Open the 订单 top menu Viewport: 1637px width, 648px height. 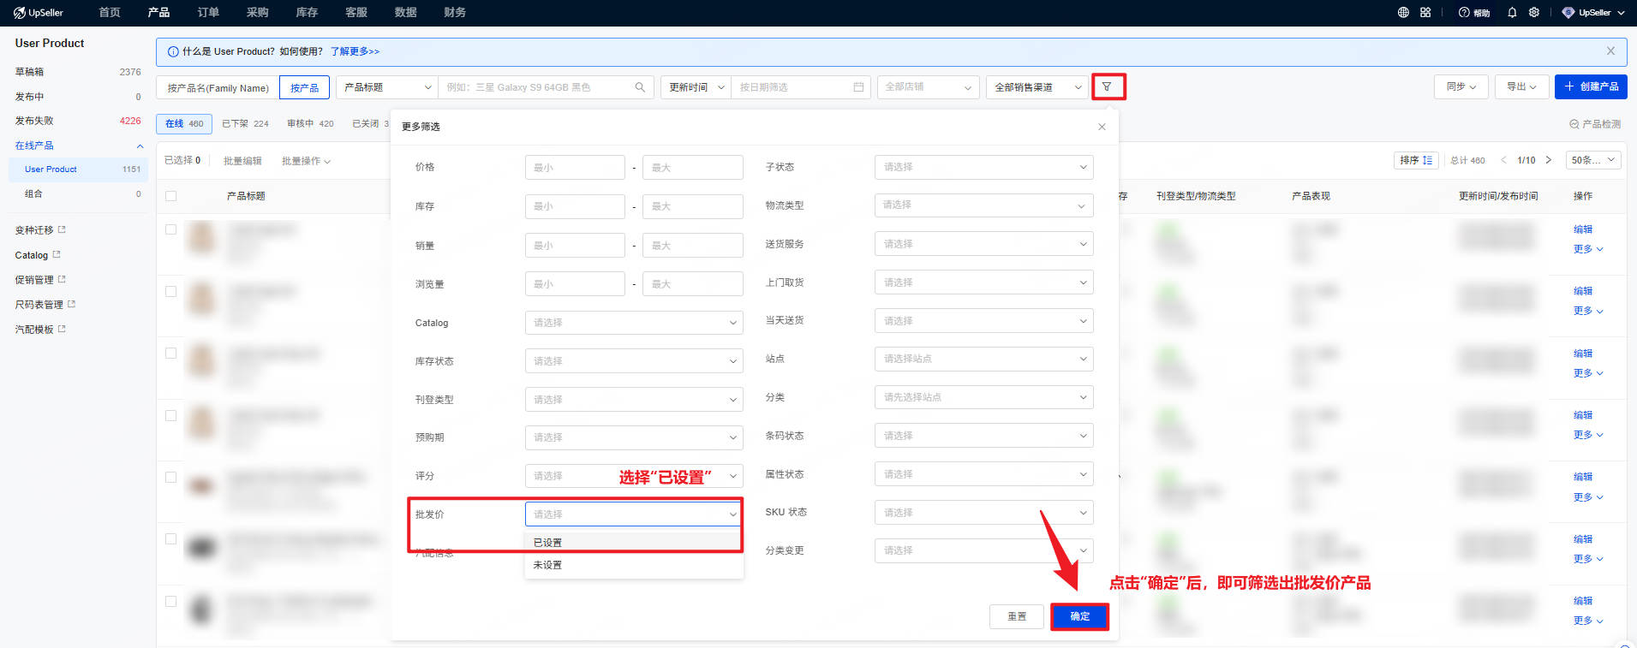208,13
